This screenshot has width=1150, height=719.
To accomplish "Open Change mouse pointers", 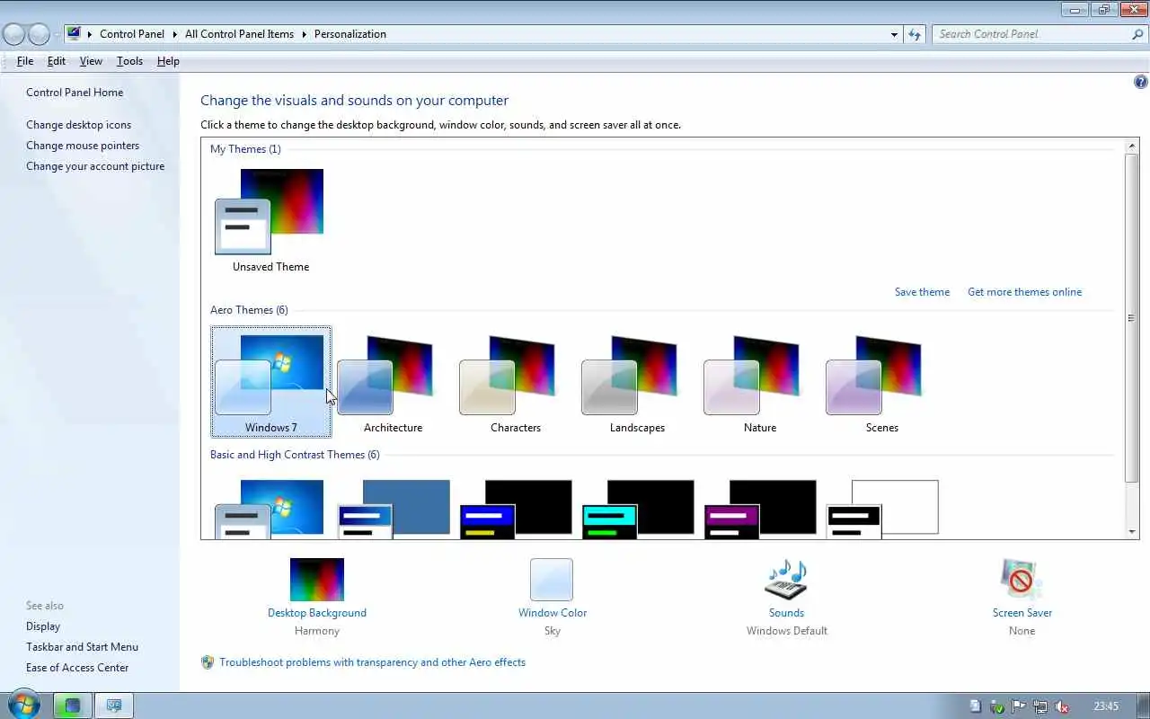I will pyautogui.click(x=83, y=146).
